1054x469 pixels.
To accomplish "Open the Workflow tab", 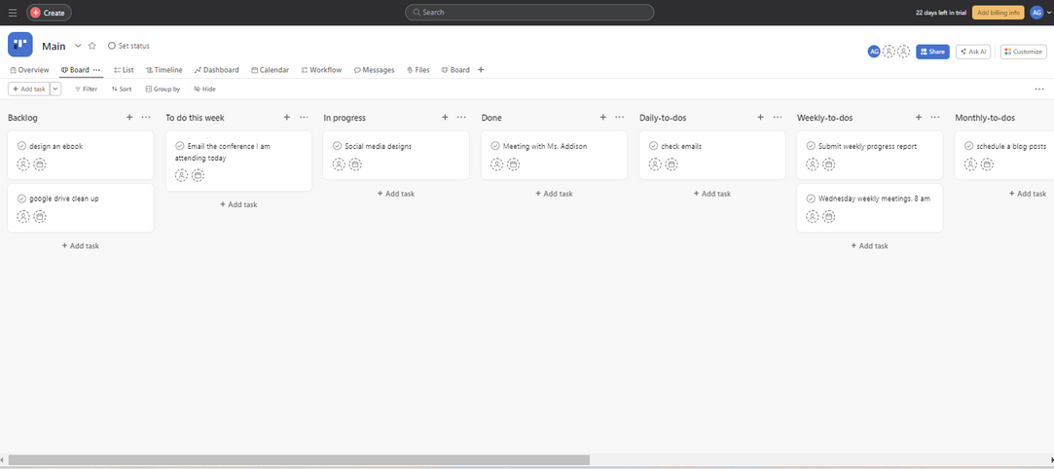I will pyautogui.click(x=321, y=70).
